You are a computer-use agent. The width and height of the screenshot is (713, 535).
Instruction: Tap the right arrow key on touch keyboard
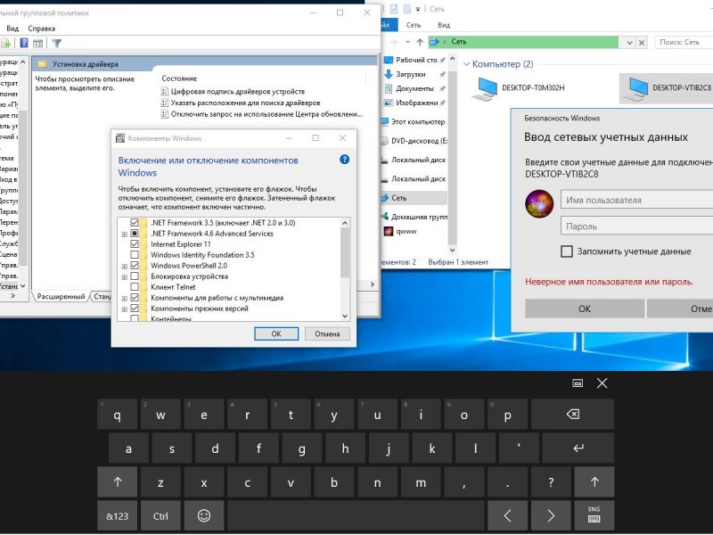pyautogui.click(x=551, y=515)
